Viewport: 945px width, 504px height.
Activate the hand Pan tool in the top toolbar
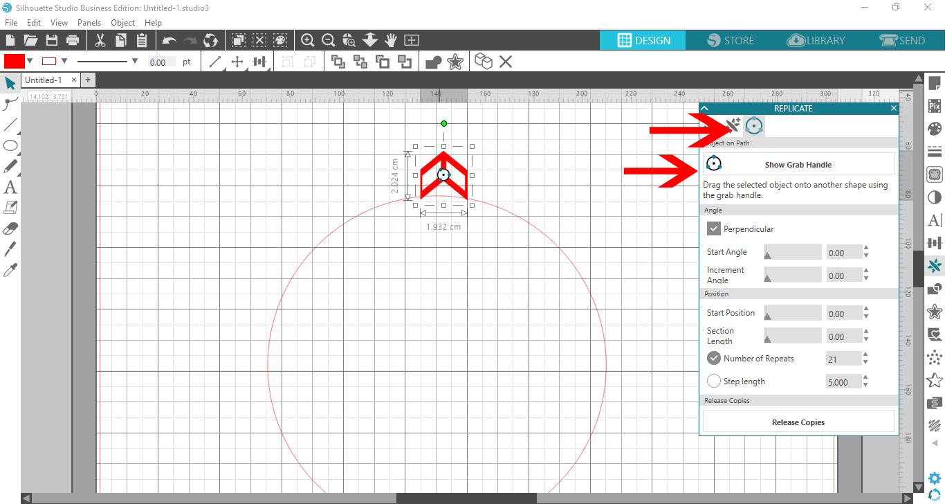pos(391,40)
